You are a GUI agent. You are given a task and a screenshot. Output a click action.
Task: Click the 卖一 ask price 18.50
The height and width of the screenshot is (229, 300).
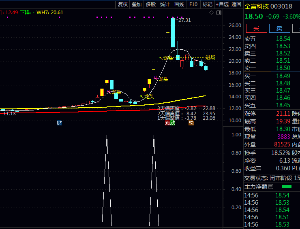[x=283, y=68]
